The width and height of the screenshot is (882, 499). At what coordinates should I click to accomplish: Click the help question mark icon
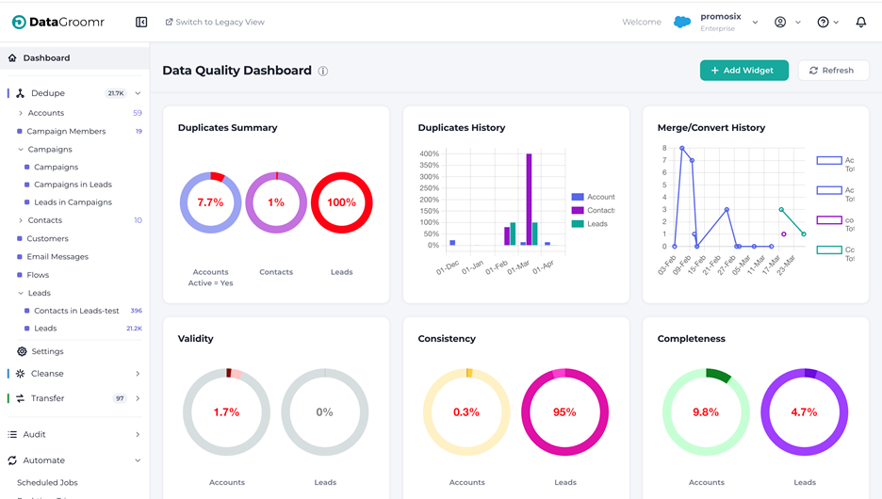[823, 22]
